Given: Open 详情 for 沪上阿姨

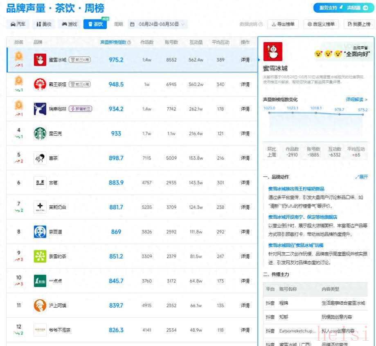Looking at the screenshot, I should 245,305.
